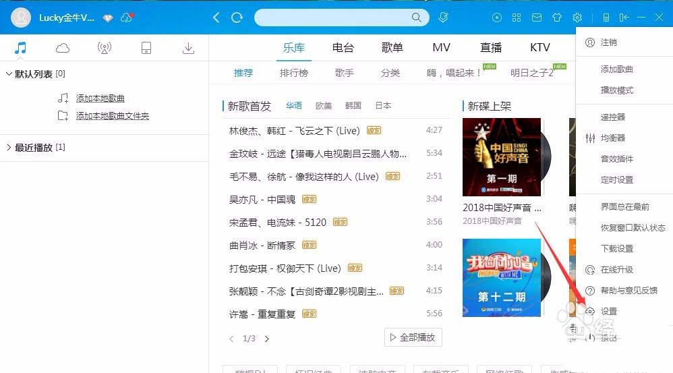673x373 pixels.
Task: Click the 全部播放 button
Action: point(413,337)
